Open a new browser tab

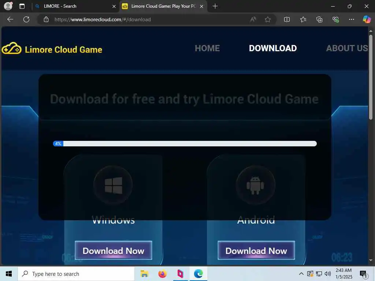(215, 6)
